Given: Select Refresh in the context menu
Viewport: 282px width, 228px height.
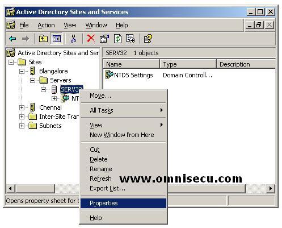Looking at the screenshot, I should click(123, 179).
